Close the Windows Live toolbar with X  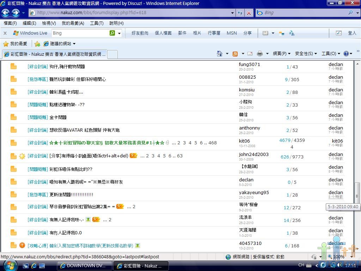click(x=5, y=33)
